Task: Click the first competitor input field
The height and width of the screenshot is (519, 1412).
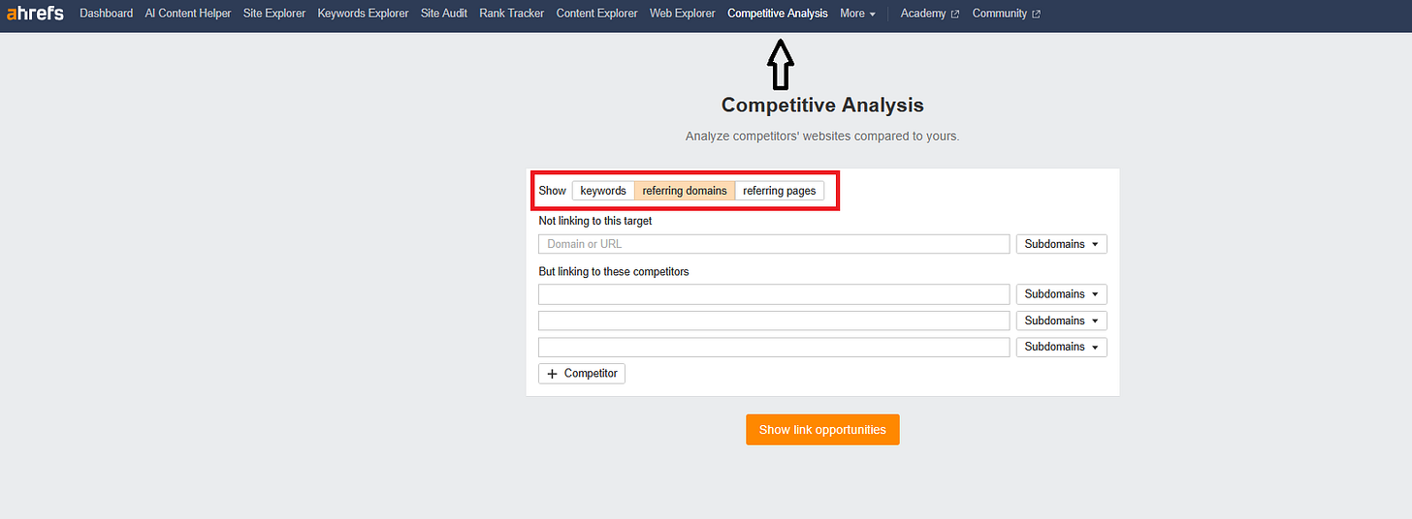Action: [774, 294]
